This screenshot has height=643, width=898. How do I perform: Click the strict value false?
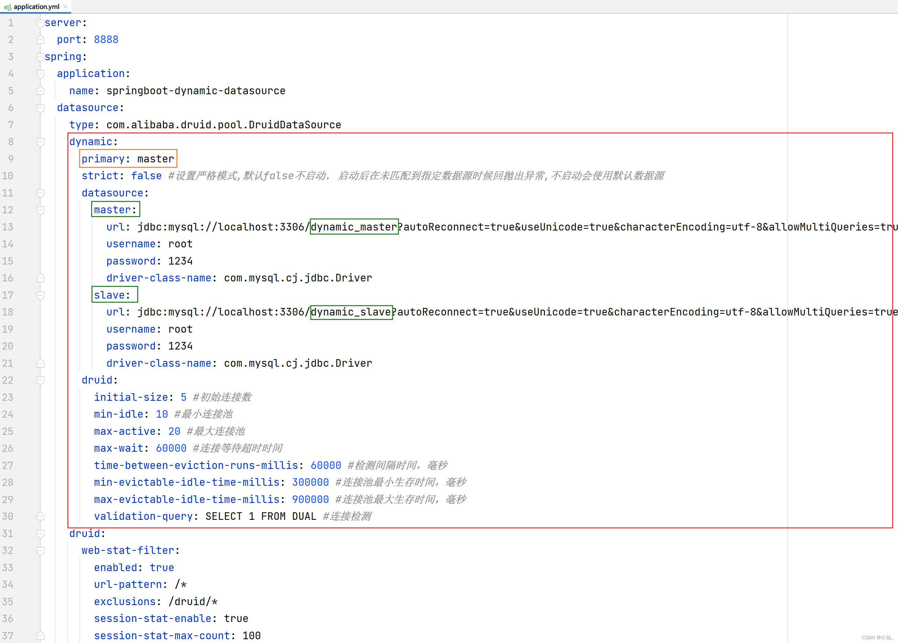[147, 176]
